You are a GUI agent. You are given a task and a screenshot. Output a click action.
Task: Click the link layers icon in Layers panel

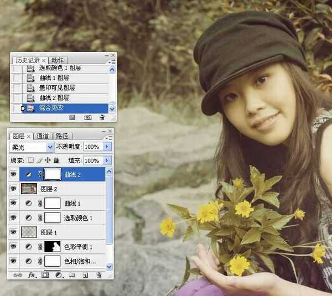[16, 274]
